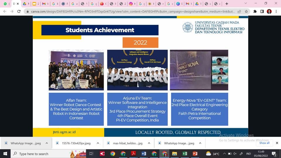
Task: Click the Energy Nova EV-GENT photo
Action: click(x=199, y=70)
